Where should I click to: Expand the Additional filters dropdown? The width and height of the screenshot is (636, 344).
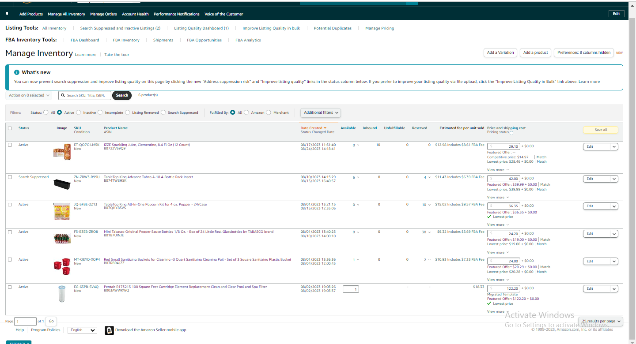pos(321,112)
